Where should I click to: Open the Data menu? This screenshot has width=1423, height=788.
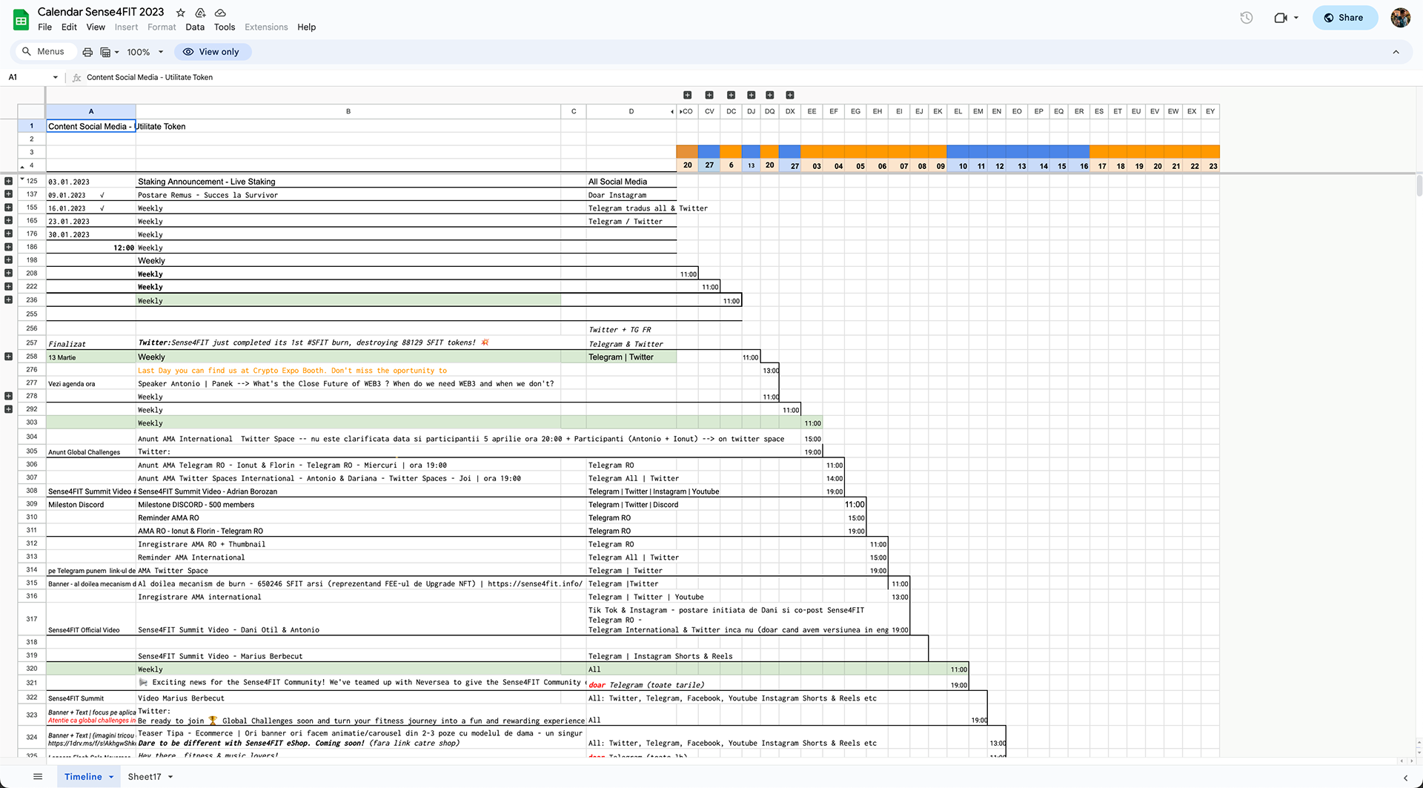(195, 27)
